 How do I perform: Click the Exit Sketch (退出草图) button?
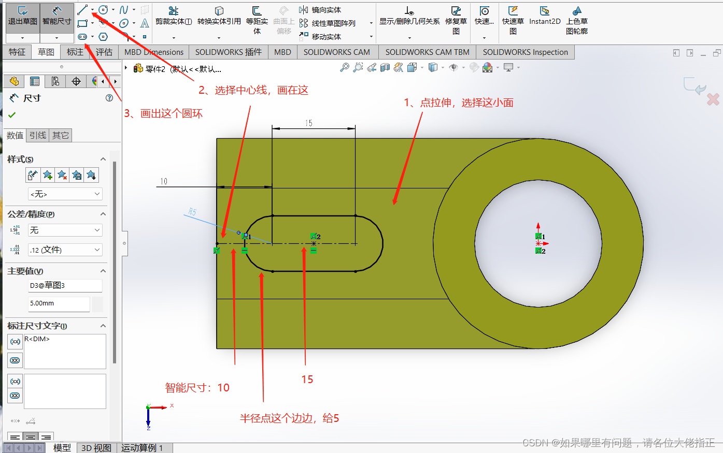22,17
